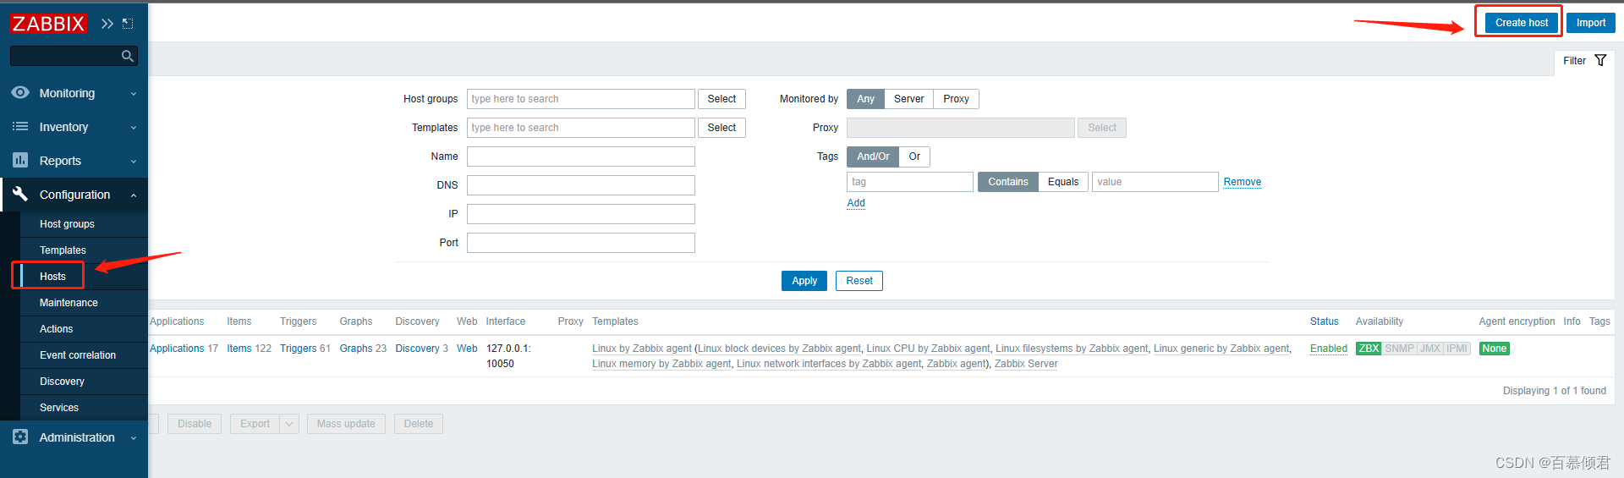Click Apply filter button
The height and width of the screenshot is (478, 1624).
pyautogui.click(x=804, y=281)
